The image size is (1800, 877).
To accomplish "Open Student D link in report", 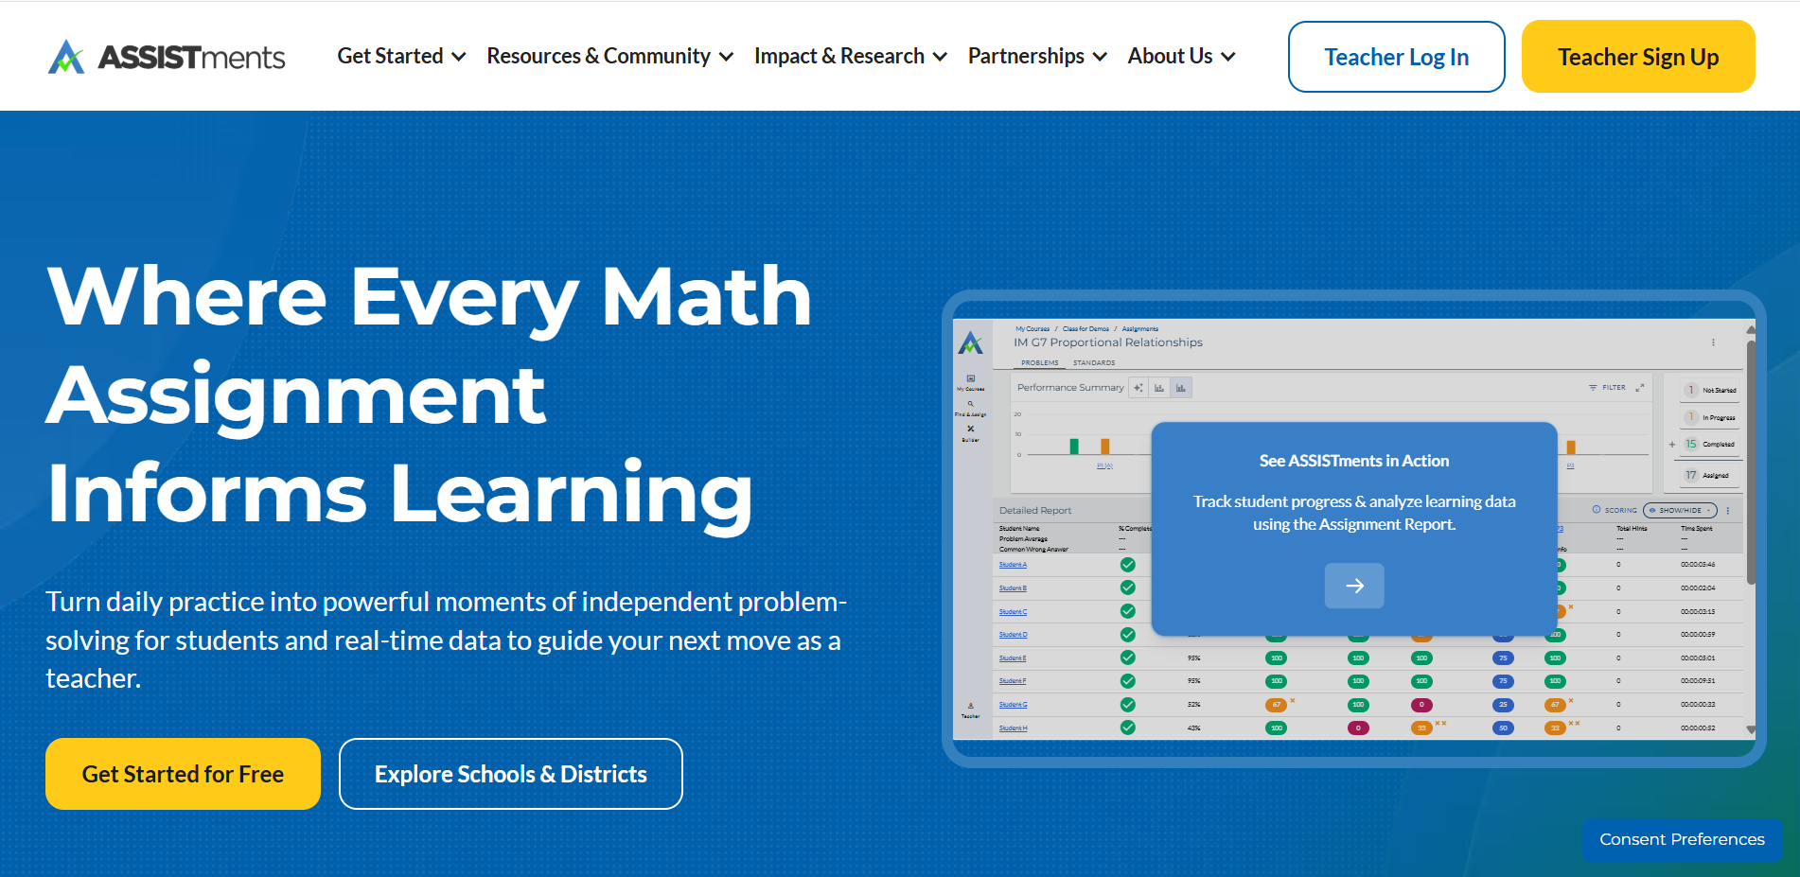I will (1013, 635).
